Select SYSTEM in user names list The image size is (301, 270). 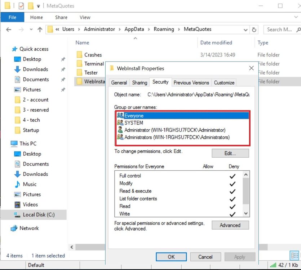(x=182, y=123)
